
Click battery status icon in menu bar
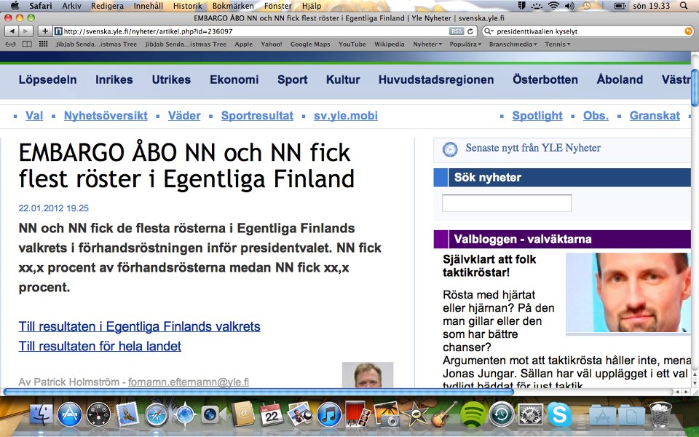click(620, 6)
